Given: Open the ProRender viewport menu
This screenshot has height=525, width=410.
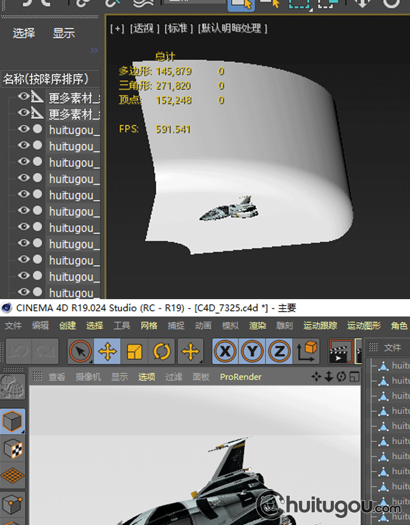Looking at the screenshot, I should click(x=241, y=377).
